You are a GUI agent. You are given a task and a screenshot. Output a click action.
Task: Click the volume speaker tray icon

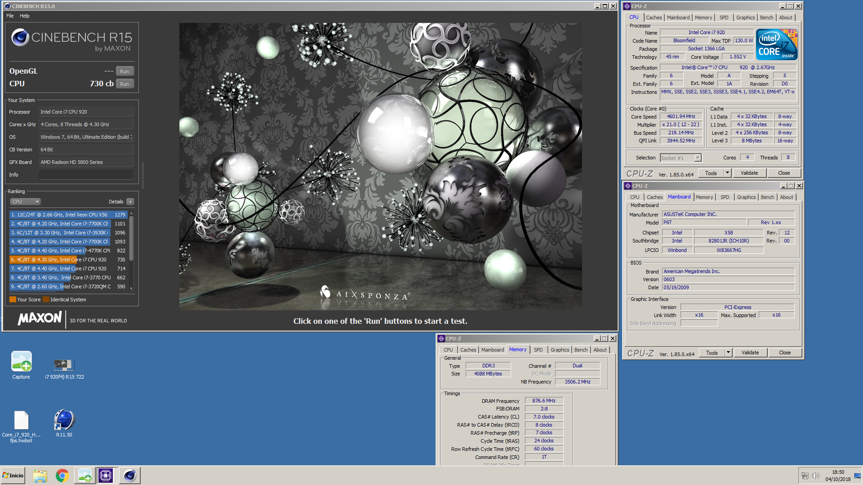click(x=815, y=476)
